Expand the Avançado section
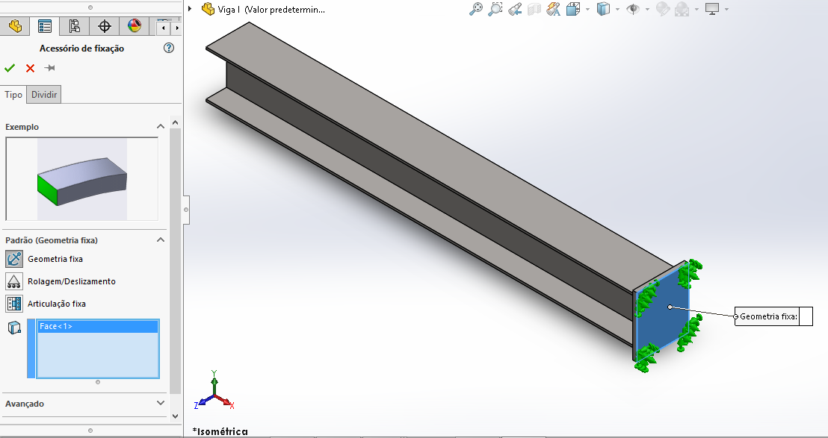The image size is (828, 438). coord(160,404)
